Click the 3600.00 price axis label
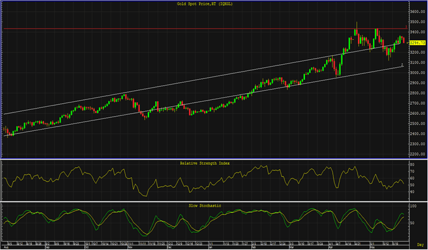 416,12
